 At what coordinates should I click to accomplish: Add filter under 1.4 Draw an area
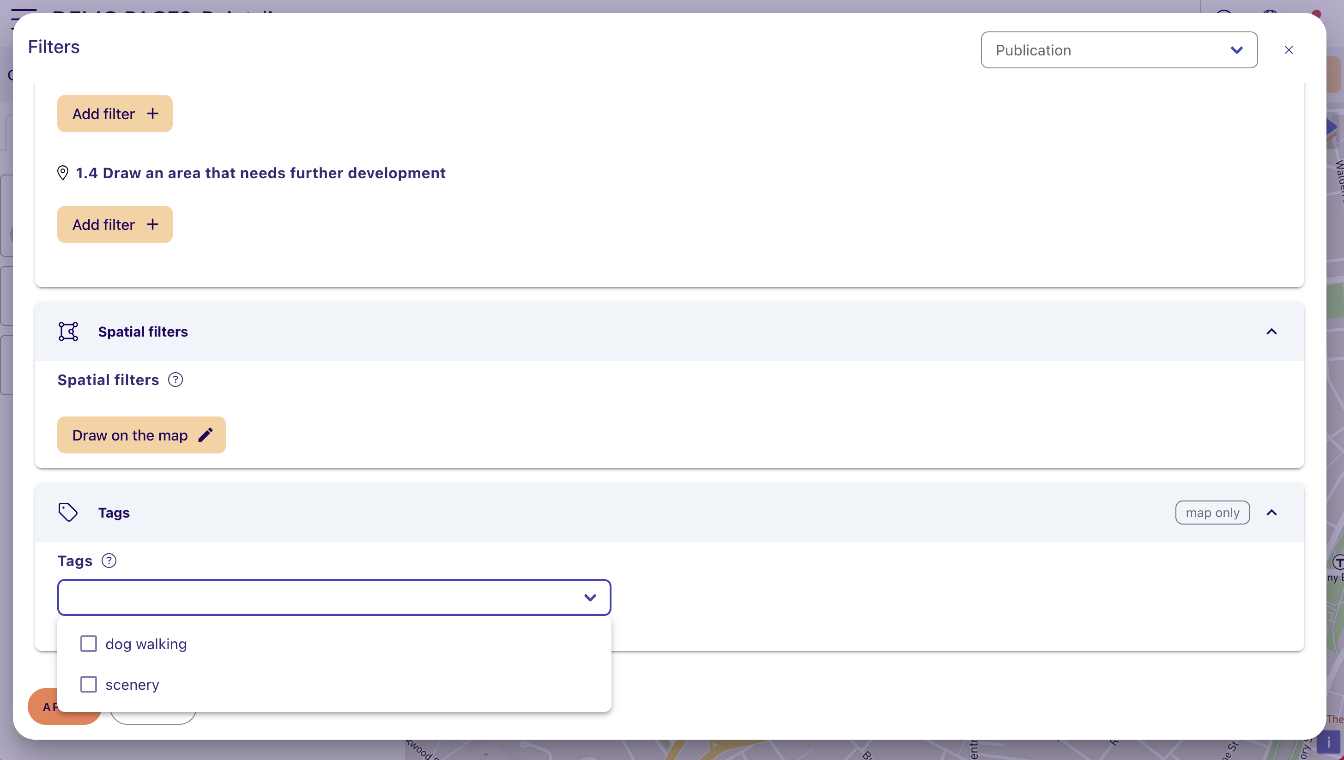pyautogui.click(x=115, y=224)
